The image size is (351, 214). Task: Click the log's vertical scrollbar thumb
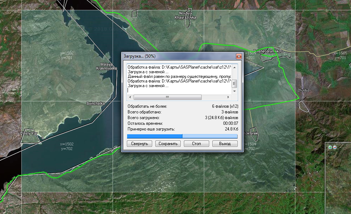click(x=234, y=84)
